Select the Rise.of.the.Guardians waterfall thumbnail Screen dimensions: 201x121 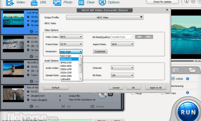(x=13, y=94)
